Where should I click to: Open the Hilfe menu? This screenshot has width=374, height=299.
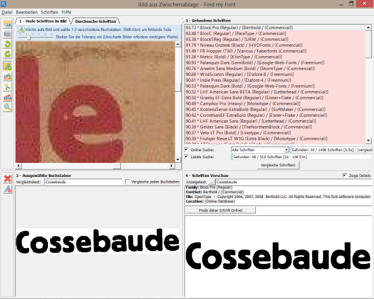point(66,12)
